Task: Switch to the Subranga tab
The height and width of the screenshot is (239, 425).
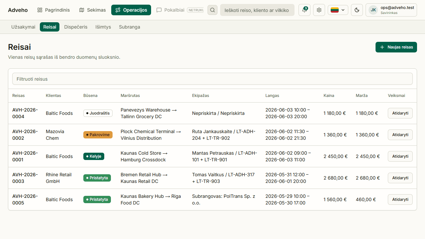Action: (x=129, y=27)
